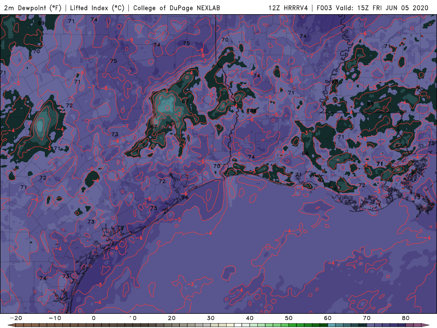
Task: Click the 60 label on color scale
Action: pyautogui.click(x=328, y=318)
